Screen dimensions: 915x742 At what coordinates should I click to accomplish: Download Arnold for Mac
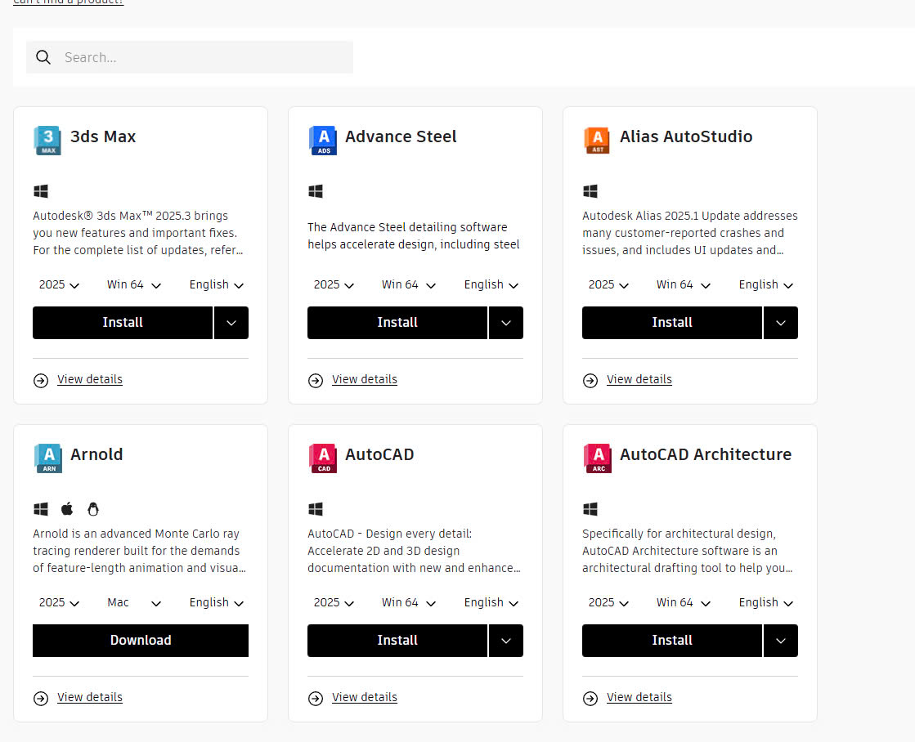click(x=141, y=641)
